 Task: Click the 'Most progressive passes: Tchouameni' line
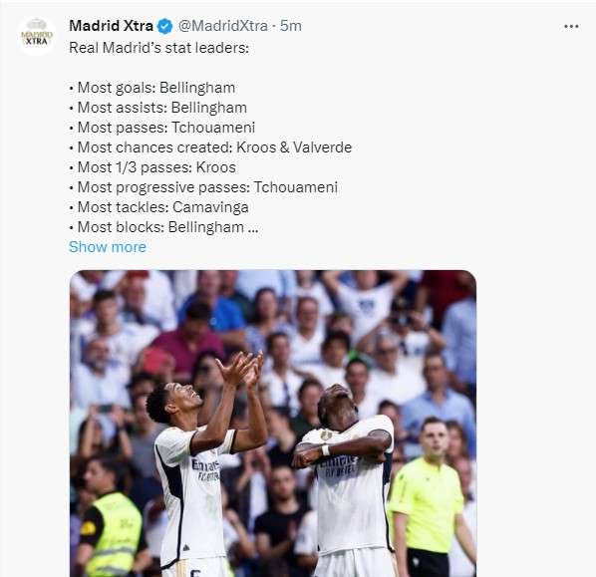pos(203,187)
